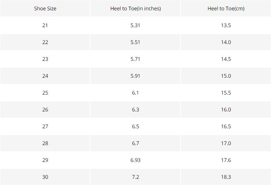This screenshot has width=271, height=186.
Task: Select the 13.5 cm cell
Action: [x=226, y=25]
